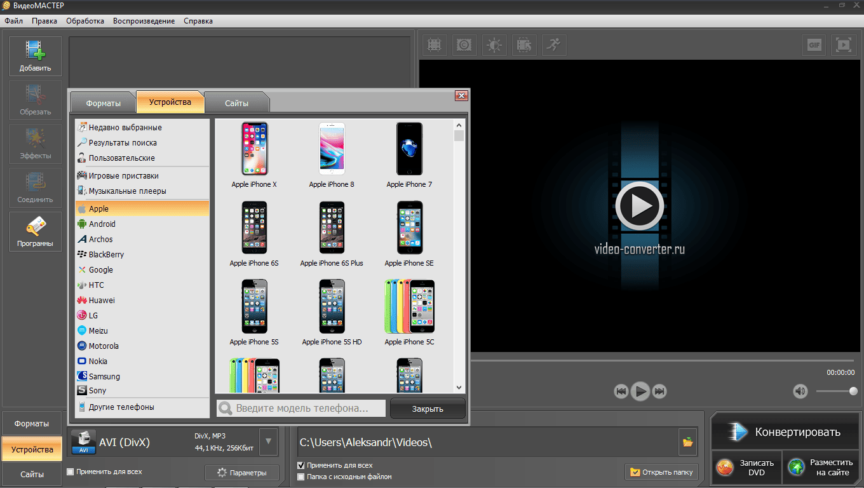Mute audio using the speaker icon
The height and width of the screenshot is (488, 864).
[800, 391]
